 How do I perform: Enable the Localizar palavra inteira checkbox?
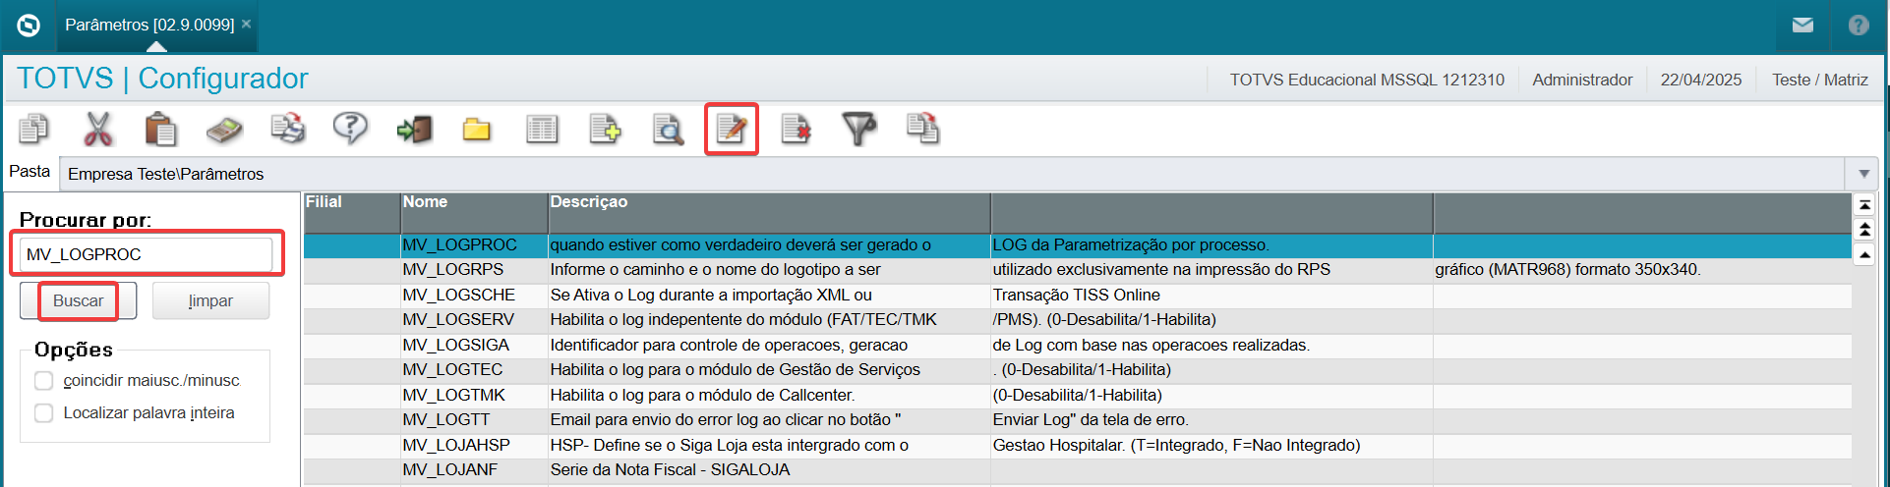coord(43,412)
